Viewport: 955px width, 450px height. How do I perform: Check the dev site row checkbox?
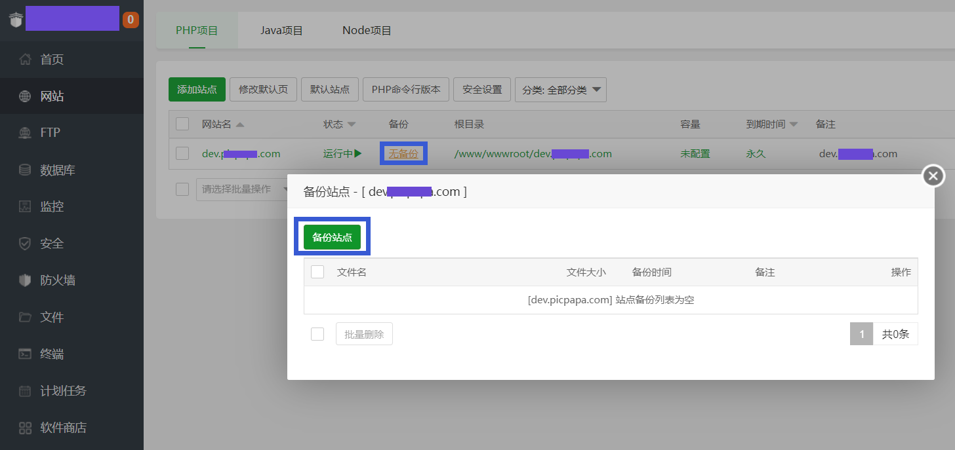pos(182,154)
